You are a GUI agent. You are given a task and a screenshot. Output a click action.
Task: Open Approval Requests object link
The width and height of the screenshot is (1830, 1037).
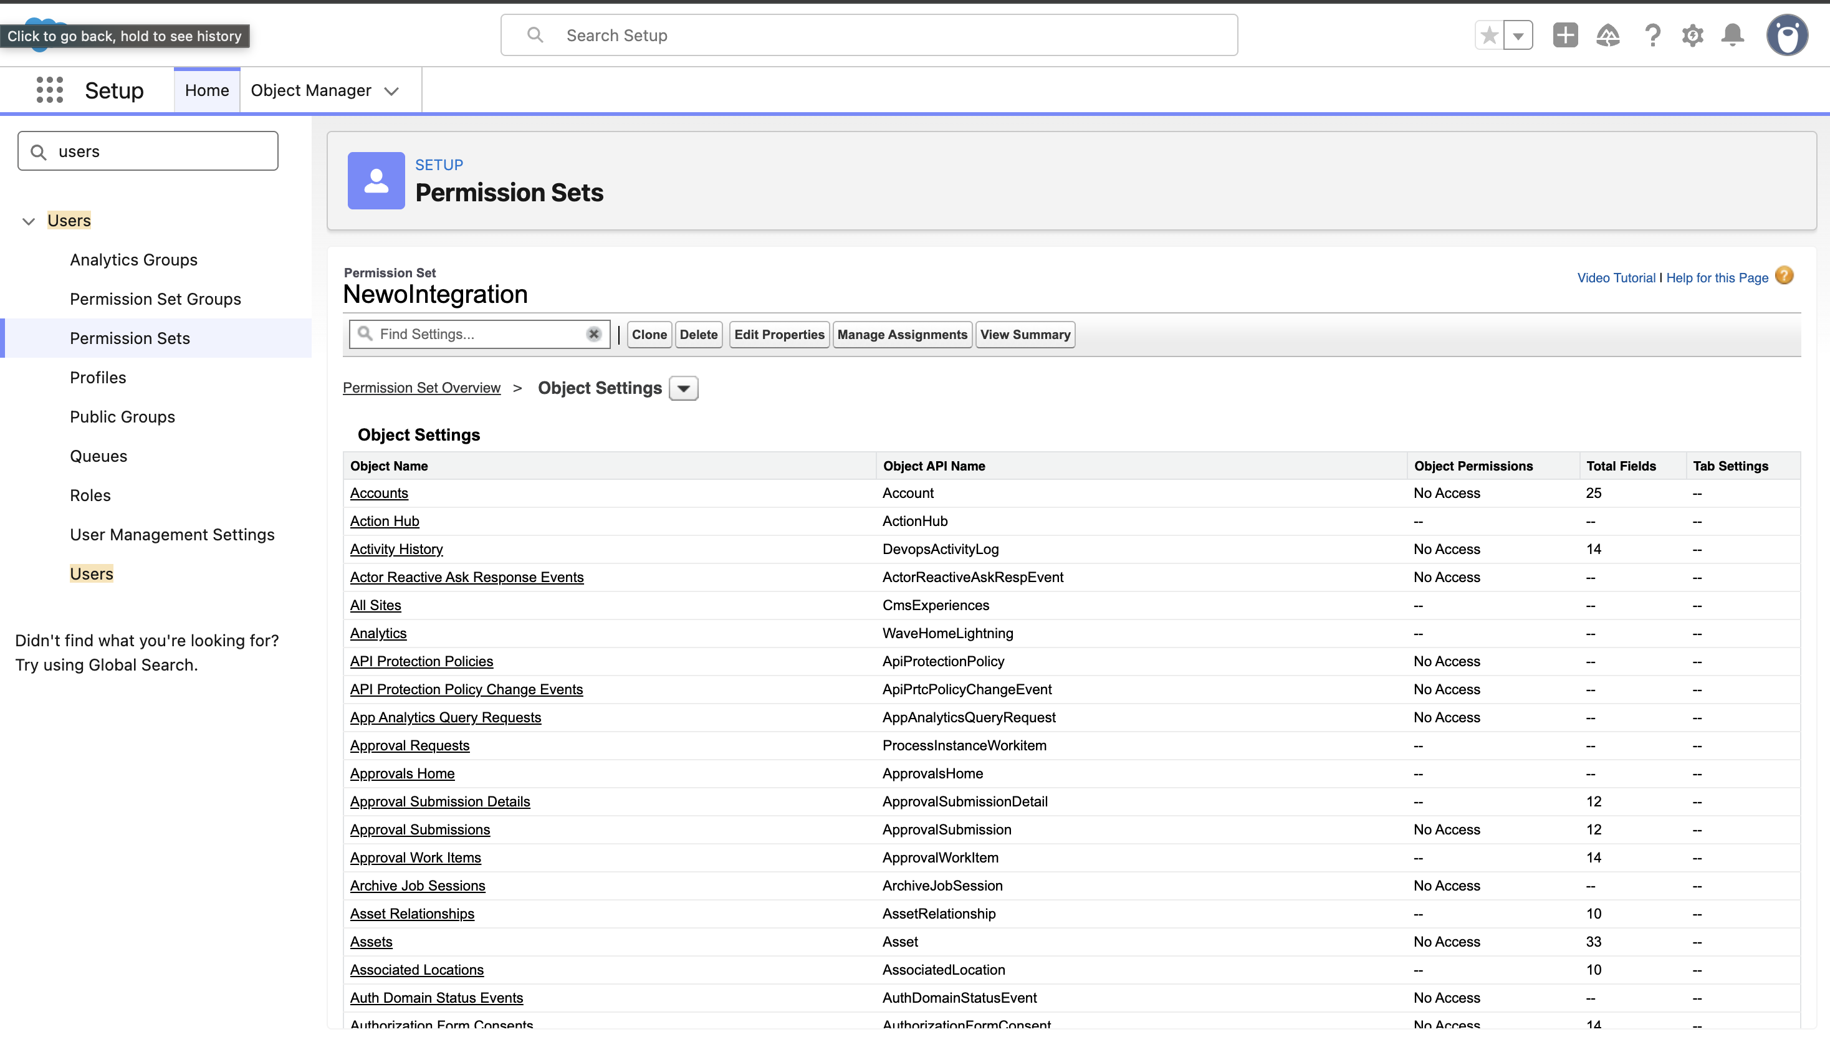(410, 745)
